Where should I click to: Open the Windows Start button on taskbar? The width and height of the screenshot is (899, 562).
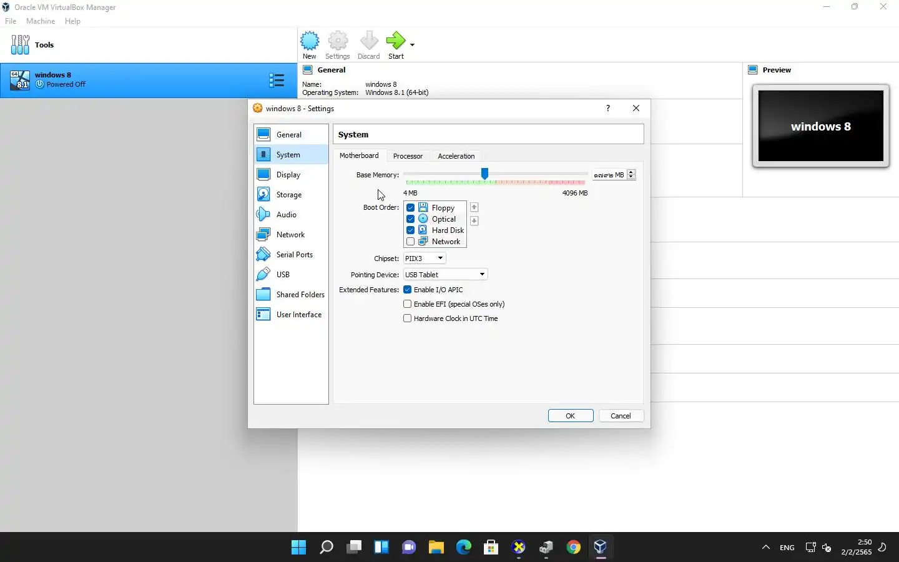coord(299,548)
